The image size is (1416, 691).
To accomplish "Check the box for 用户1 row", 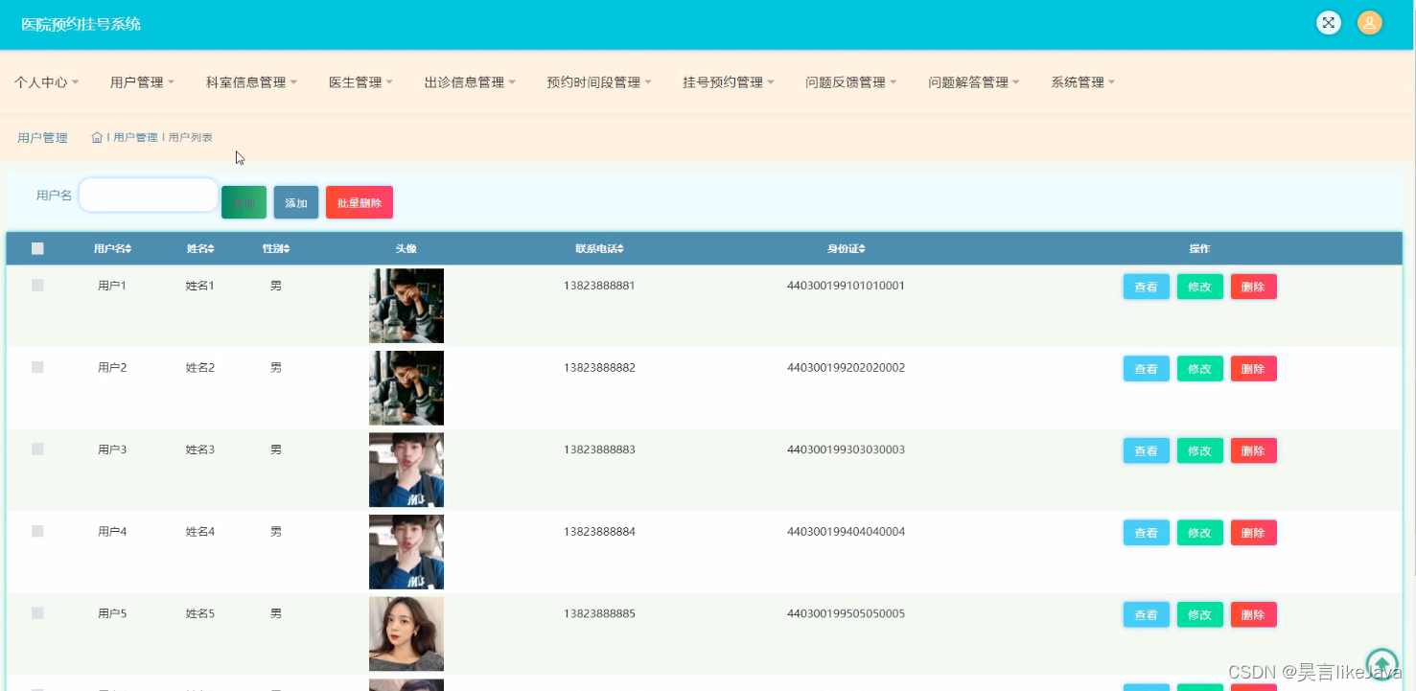I will (x=37, y=285).
